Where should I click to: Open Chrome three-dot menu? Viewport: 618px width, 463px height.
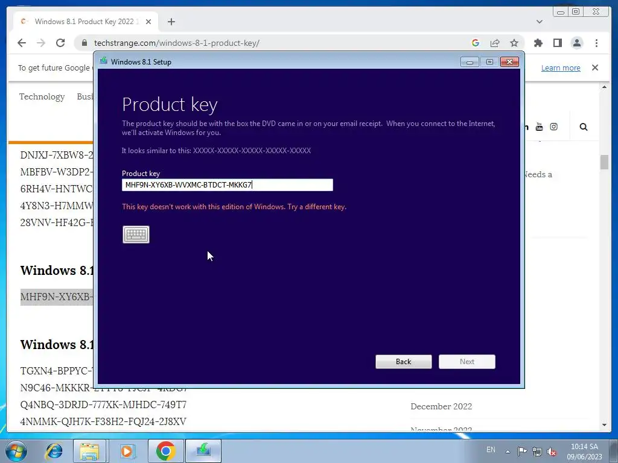click(596, 43)
